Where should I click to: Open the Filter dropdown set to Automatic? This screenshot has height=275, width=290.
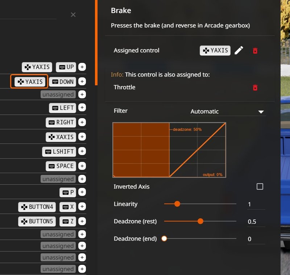point(228,112)
